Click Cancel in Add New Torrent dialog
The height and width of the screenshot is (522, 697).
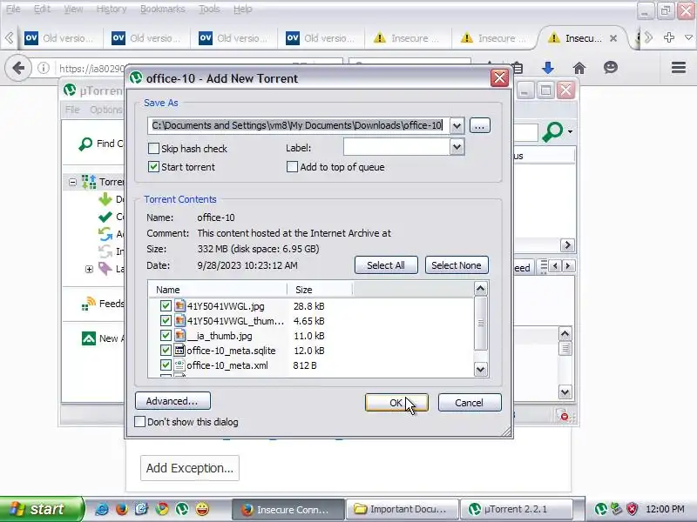coord(470,403)
